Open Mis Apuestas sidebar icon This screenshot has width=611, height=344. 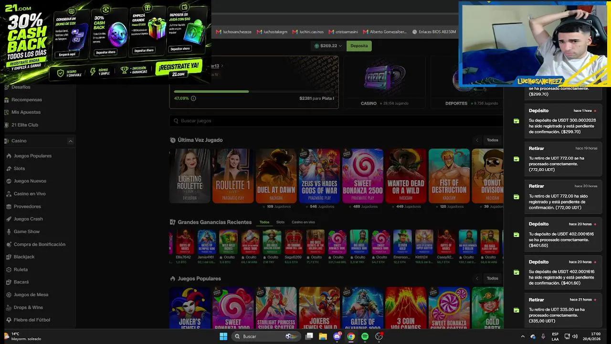(7, 112)
